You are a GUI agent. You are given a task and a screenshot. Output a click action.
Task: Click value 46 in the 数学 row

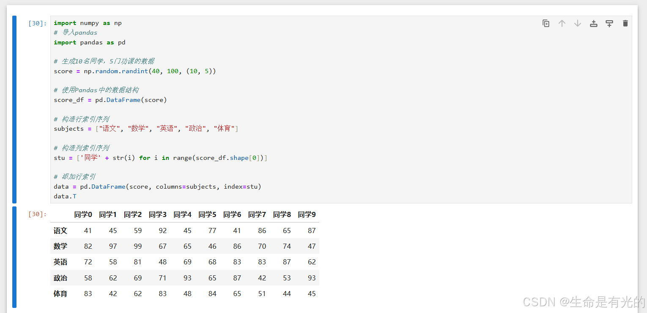(x=212, y=246)
